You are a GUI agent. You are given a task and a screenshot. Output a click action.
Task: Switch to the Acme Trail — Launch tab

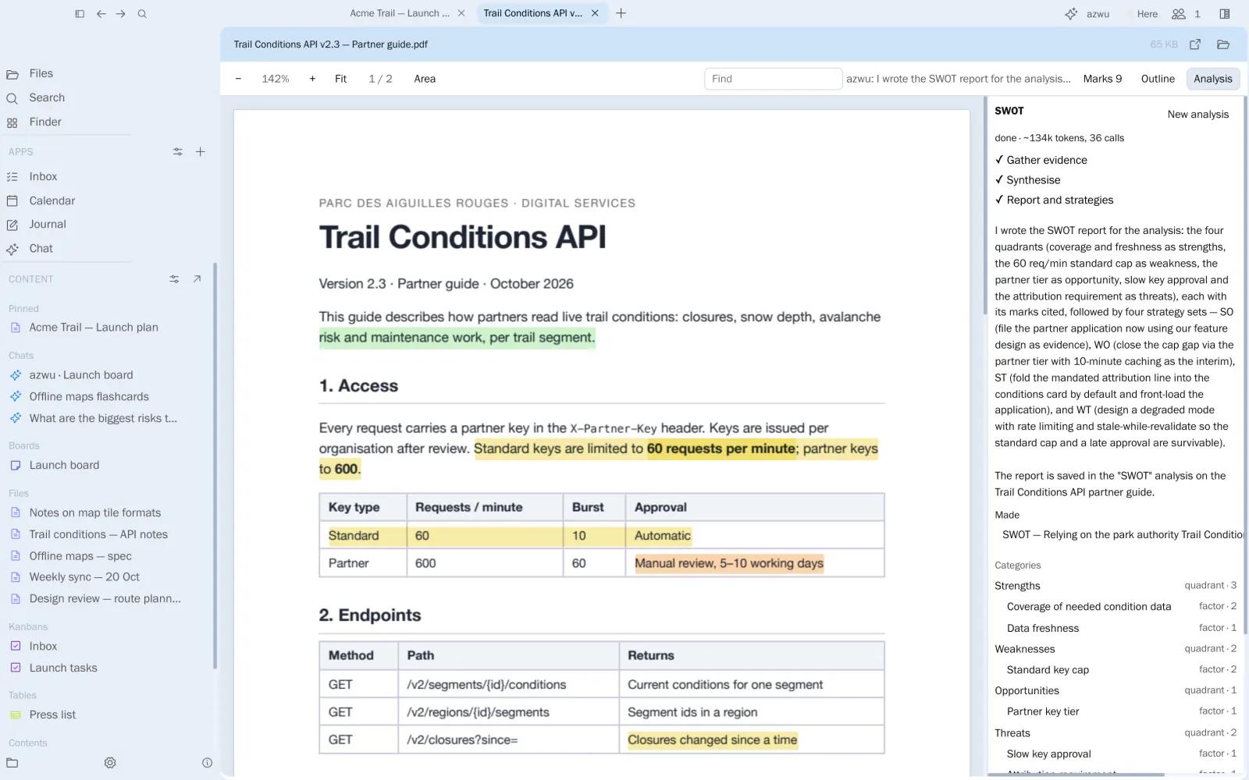(x=400, y=13)
